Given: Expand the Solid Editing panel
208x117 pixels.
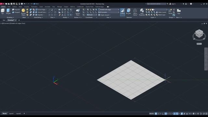Looking at the screenshot, I should pyautogui.click(x=38, y=17).
